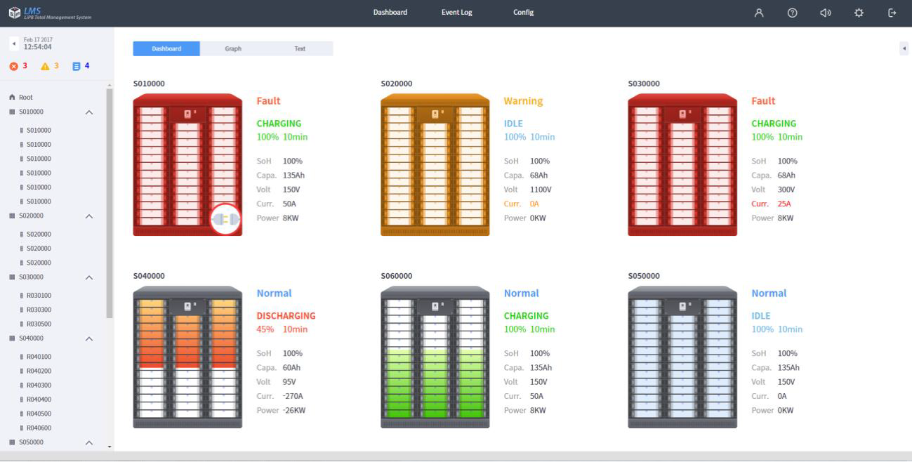Select R040300 in the tree

click(39, 385)
